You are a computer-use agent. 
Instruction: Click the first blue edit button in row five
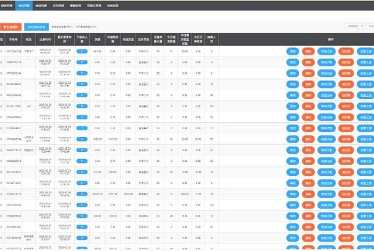coord(293,95)
